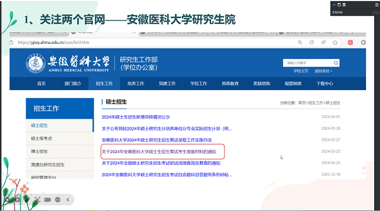Click the red extension icon in browser toolbar

pos(350,43)
